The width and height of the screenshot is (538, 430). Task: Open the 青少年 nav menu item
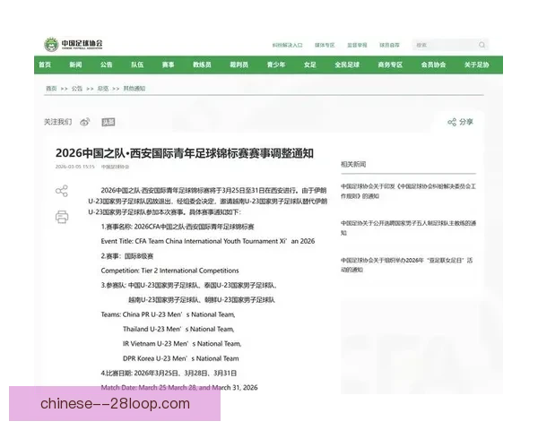276,64
